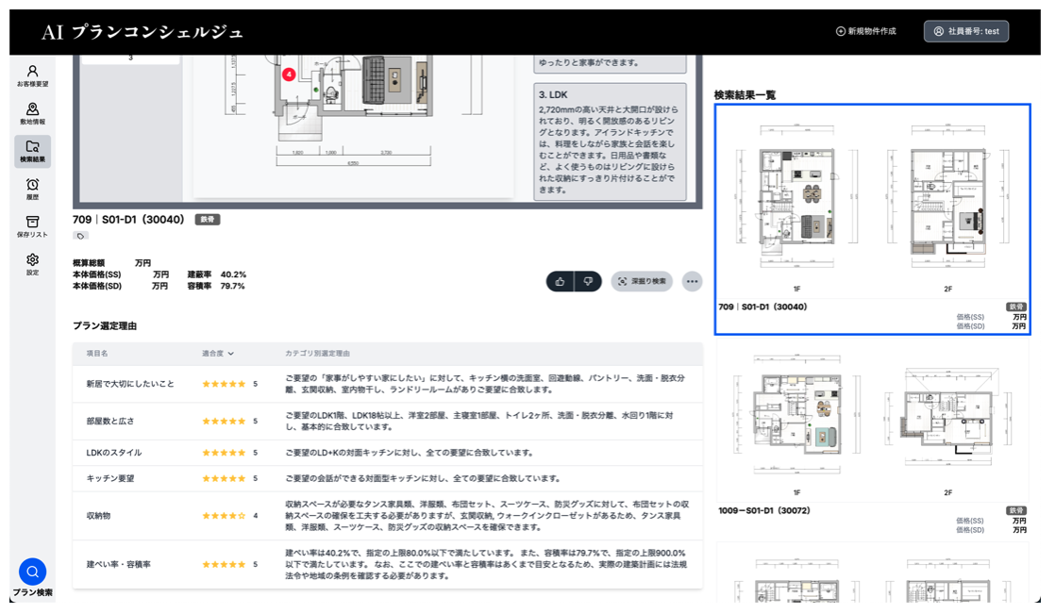This screenshot has height=614, width=1055.
Task: Open the 社員番号: test account menu
Action: click(965, 31)
